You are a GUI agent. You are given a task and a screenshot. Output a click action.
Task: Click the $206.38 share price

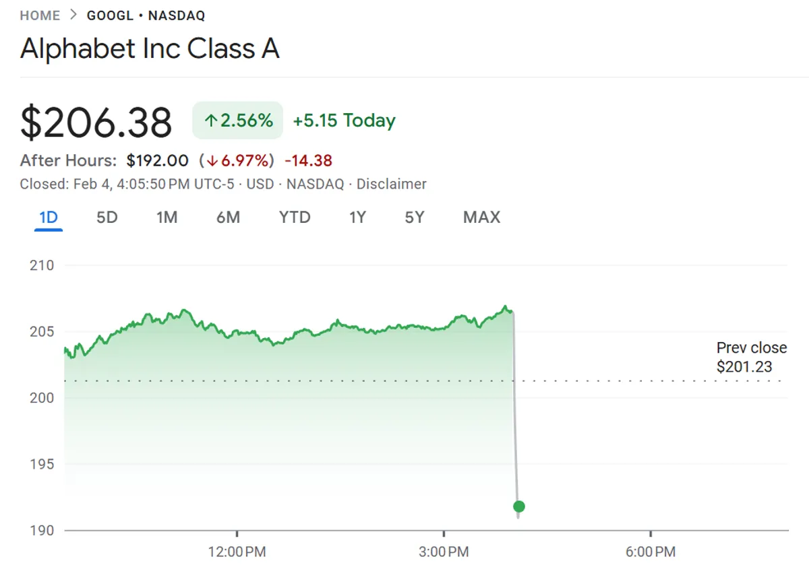(96, 123)
